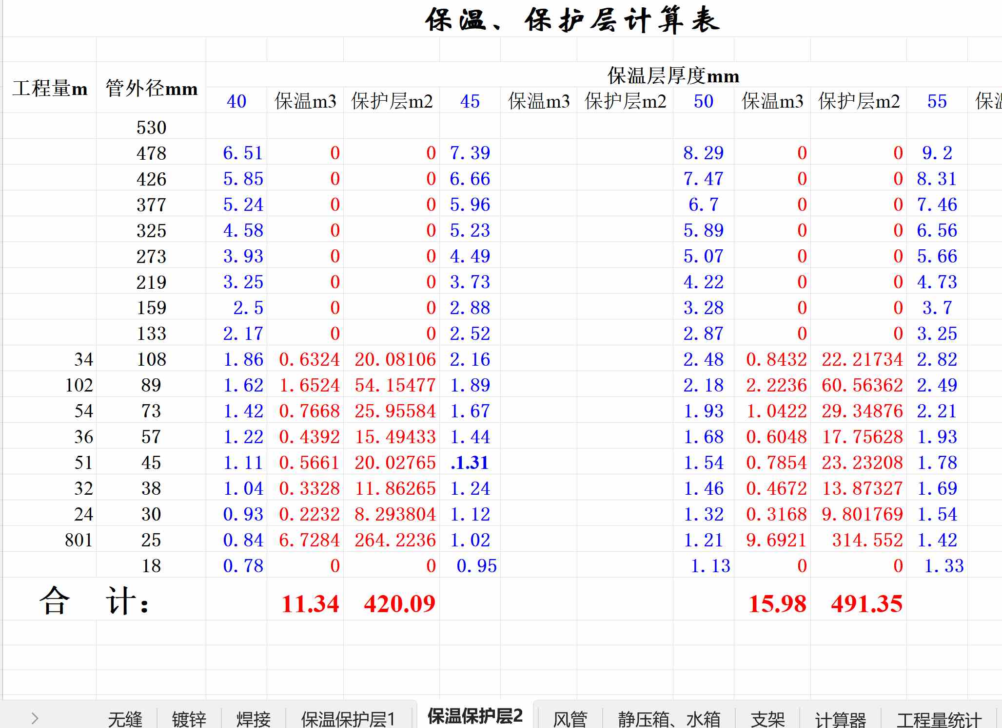Click the sheet tab scroll arrow
The width and height of the screenshot is (1002, 728).
coord(35,718)
